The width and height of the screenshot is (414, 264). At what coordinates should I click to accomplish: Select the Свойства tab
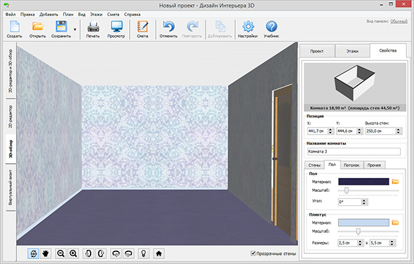pos(388,50)
